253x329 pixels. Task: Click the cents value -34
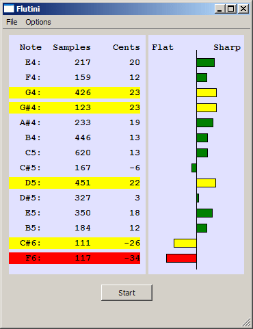132,258
